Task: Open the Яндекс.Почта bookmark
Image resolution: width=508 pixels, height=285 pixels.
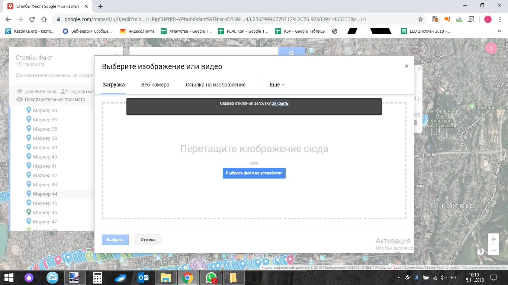Action: click(x=137, y=31)
